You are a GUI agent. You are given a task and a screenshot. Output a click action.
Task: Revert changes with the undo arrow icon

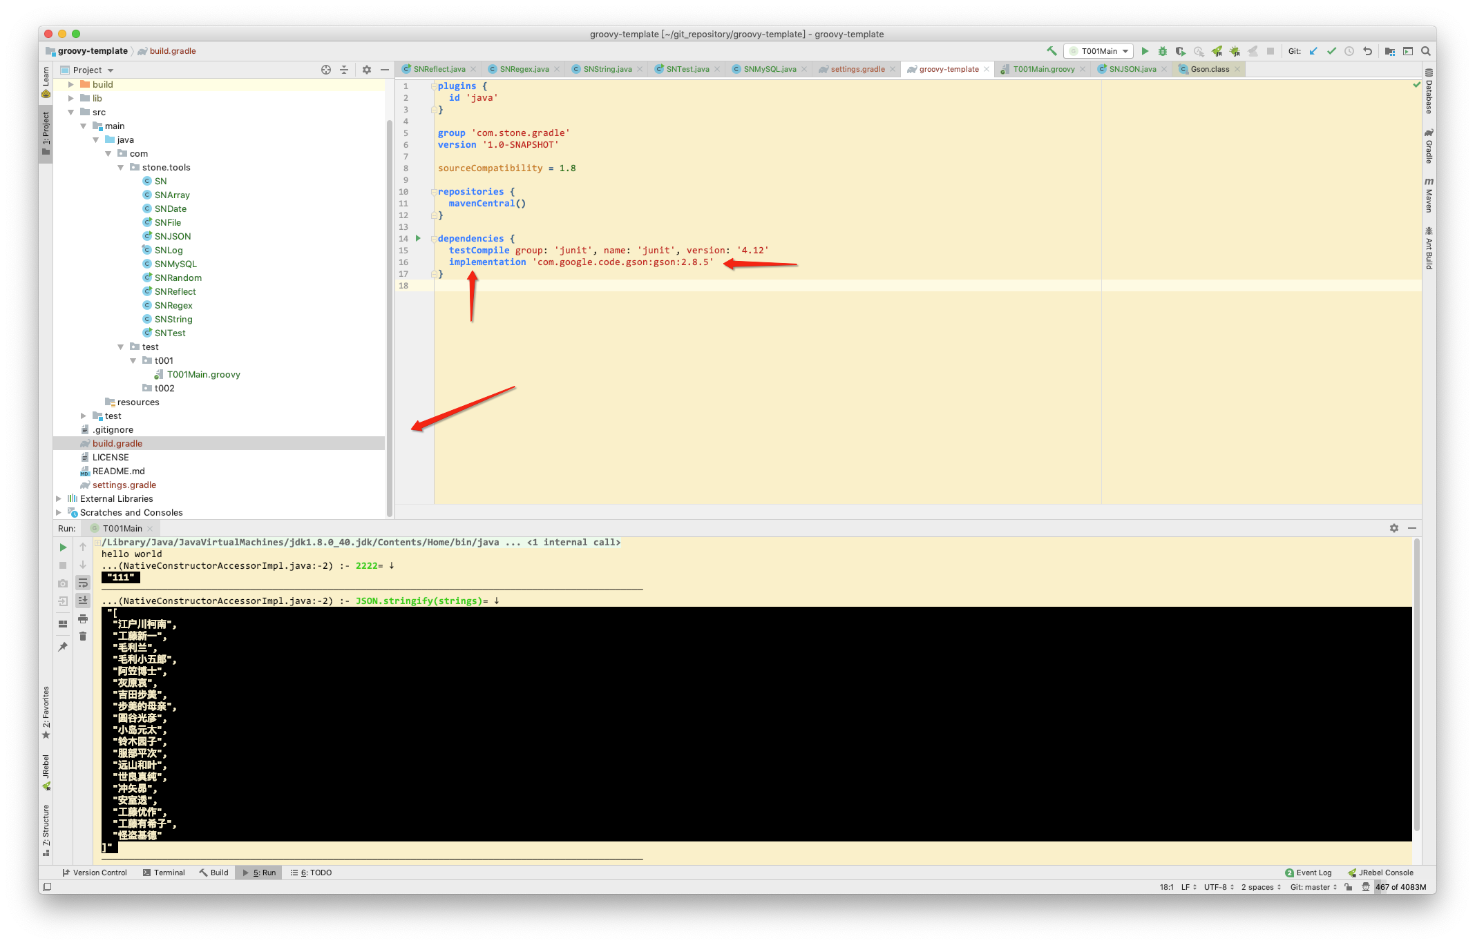[1367, 51]
